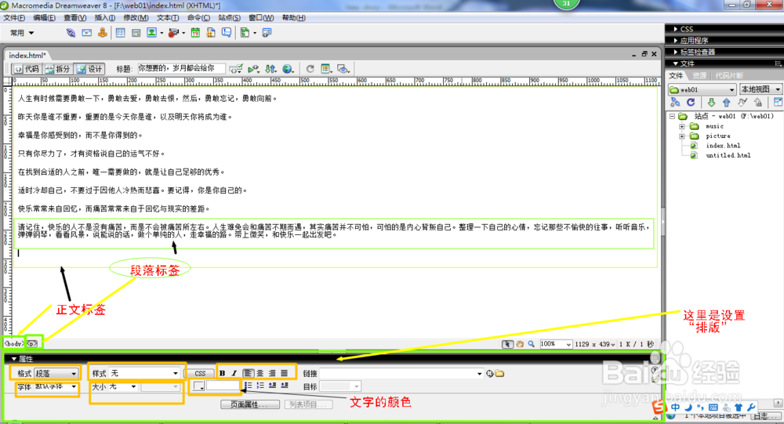Expand the picture folder
784x424 pixels.
[x=681, y=136]
